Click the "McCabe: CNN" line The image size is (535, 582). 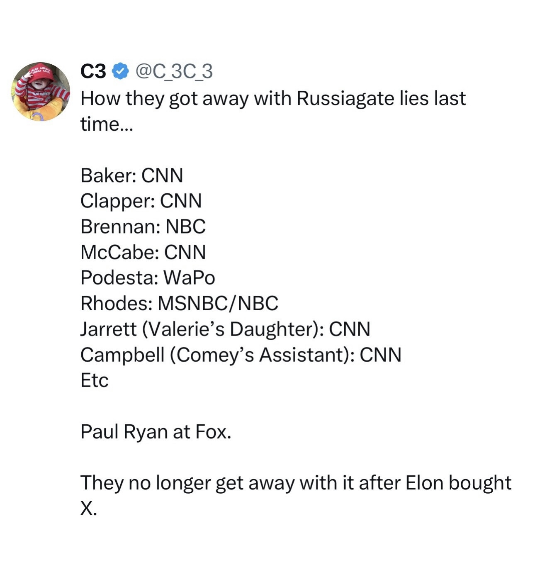[x=143, y=252]
